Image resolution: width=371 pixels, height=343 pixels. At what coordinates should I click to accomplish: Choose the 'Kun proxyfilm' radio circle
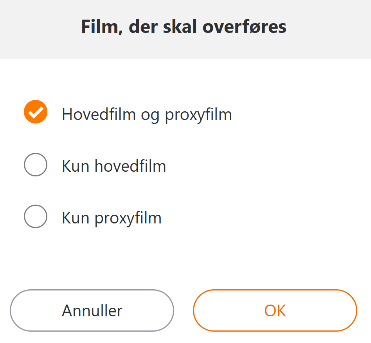click(x=36, y=216)
